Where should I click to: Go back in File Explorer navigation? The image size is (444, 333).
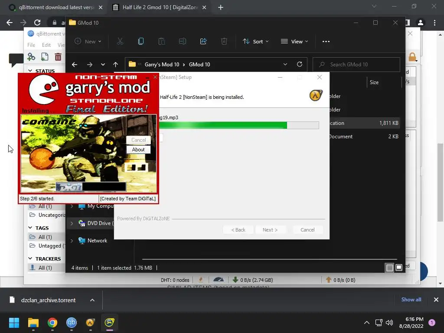click(x=75, y=65)
